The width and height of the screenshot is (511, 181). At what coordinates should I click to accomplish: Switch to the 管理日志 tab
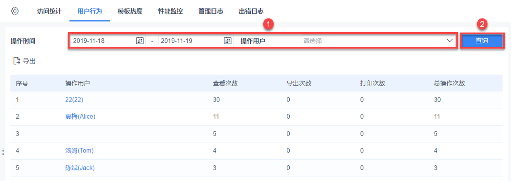211,11
